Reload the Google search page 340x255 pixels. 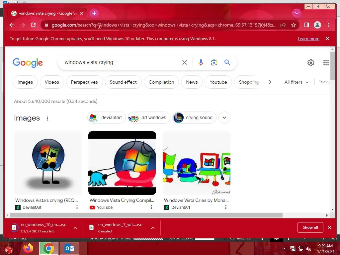pos(33,25)
